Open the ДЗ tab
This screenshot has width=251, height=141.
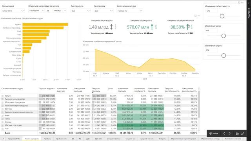point(73,139)
